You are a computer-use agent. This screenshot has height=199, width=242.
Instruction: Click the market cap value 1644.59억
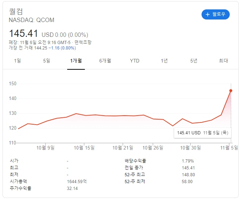[x=77, y=182]
